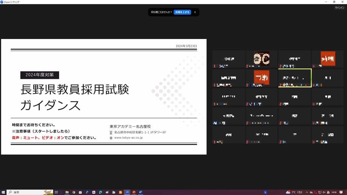The height and width of the screenshot is (195, 347).
Task: Click the Zoom ミーティング title bar icon
Action: [x=2, y=2]
